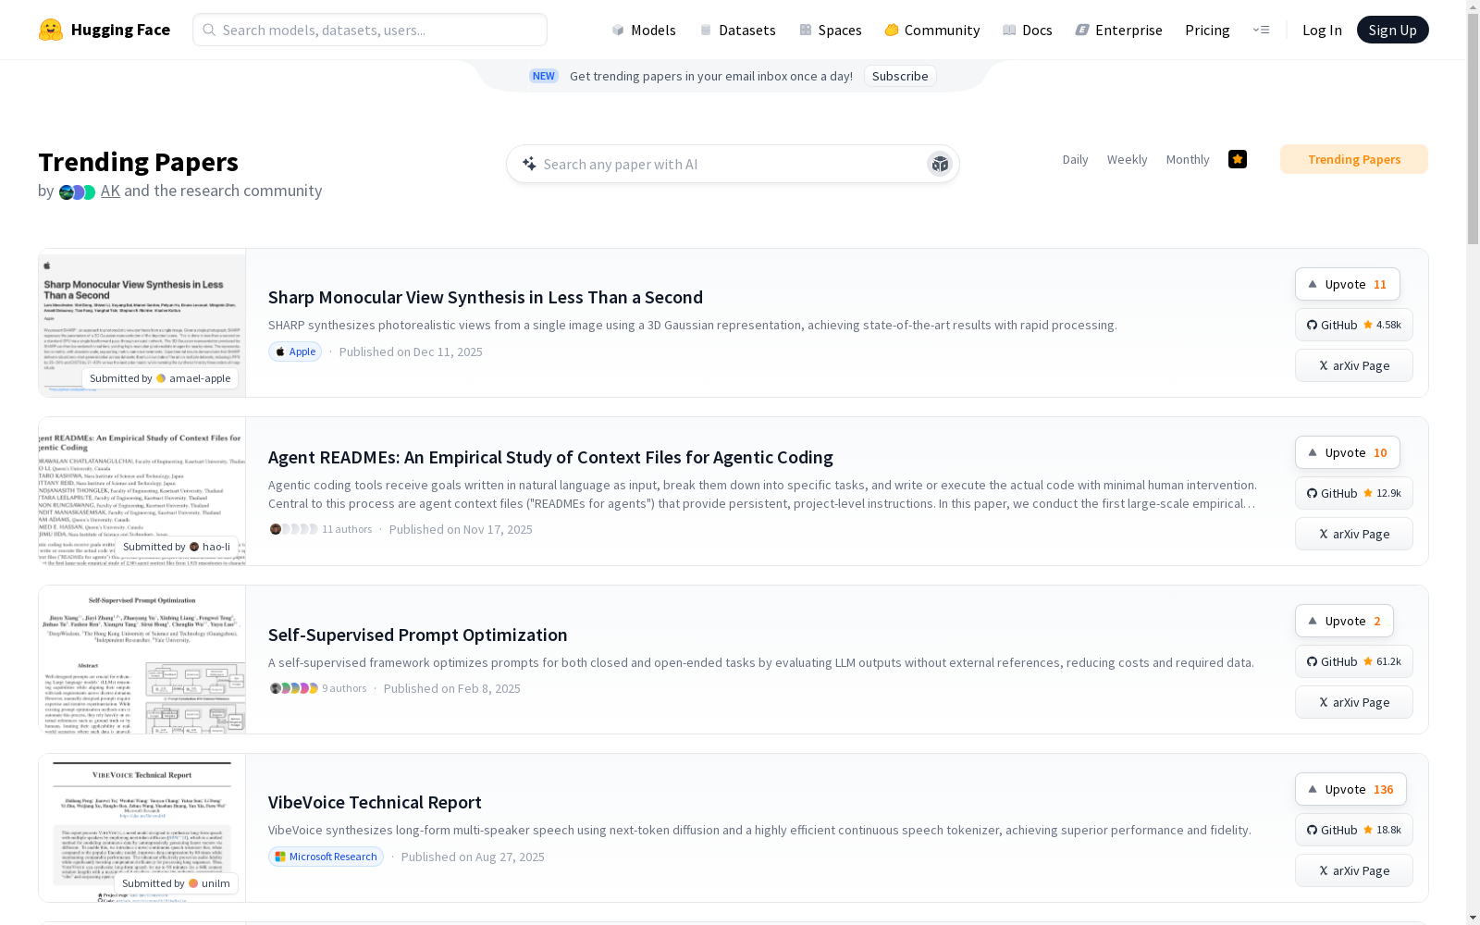Viewport: 1480px width, 925px height.
Task: Open the Community menu in navigation
Action: pos(931,30)
